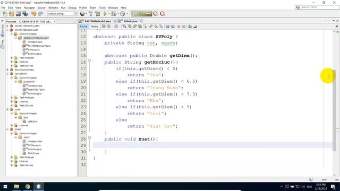The width and height of the screenshot is (340, 191).
Task: Click the New File toolbar icon
Action: pos(5,14)
